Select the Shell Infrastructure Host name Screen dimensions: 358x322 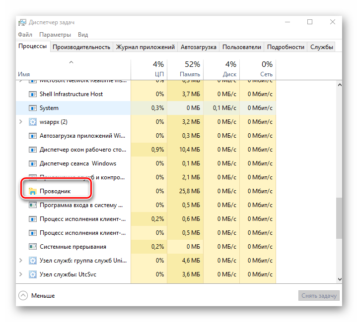click(x=71, y=94)
